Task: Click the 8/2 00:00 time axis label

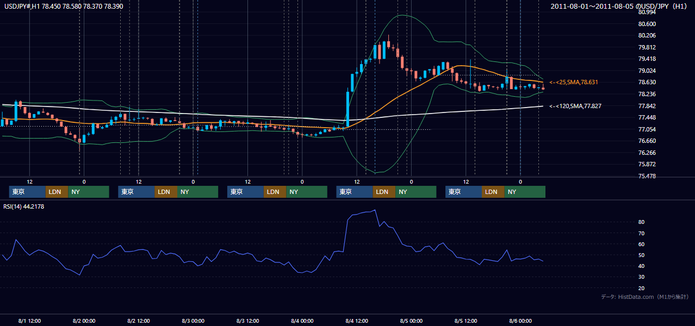Action: 84,321
